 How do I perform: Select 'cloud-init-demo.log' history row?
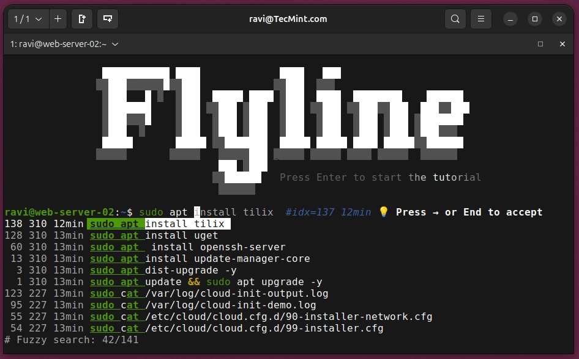pyautogui.click(x=160, y=305)
